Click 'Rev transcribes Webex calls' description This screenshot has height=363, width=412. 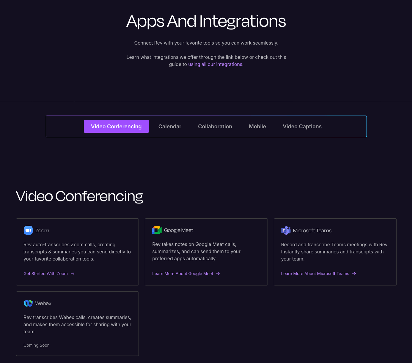[x=77, y=324]
